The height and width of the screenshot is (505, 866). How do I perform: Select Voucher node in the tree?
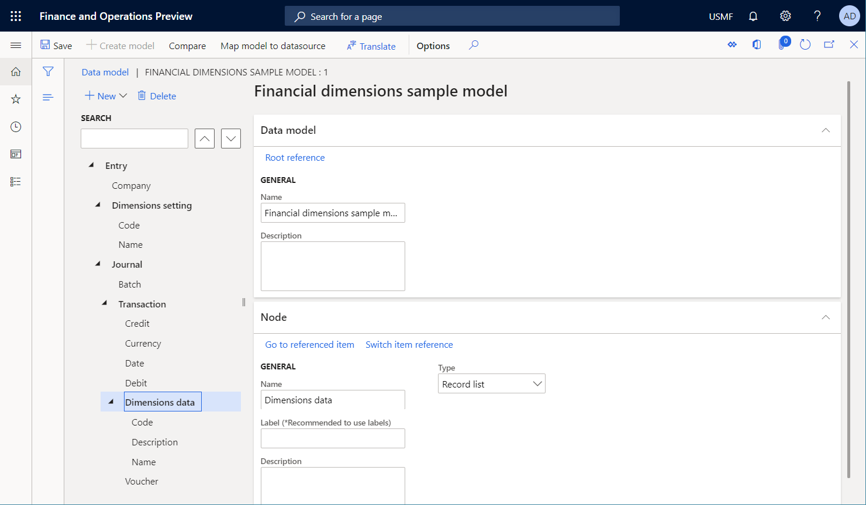[x=142, y=481]
